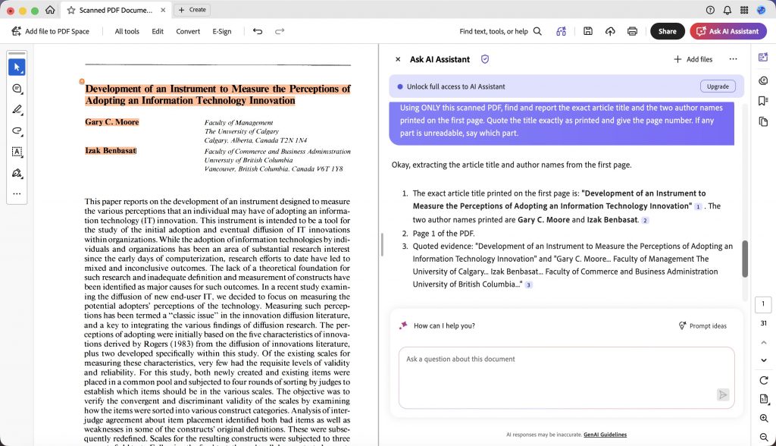Choose the Fill and Sign tool
This screenshot has height=446, width=776.
(17, 173)
